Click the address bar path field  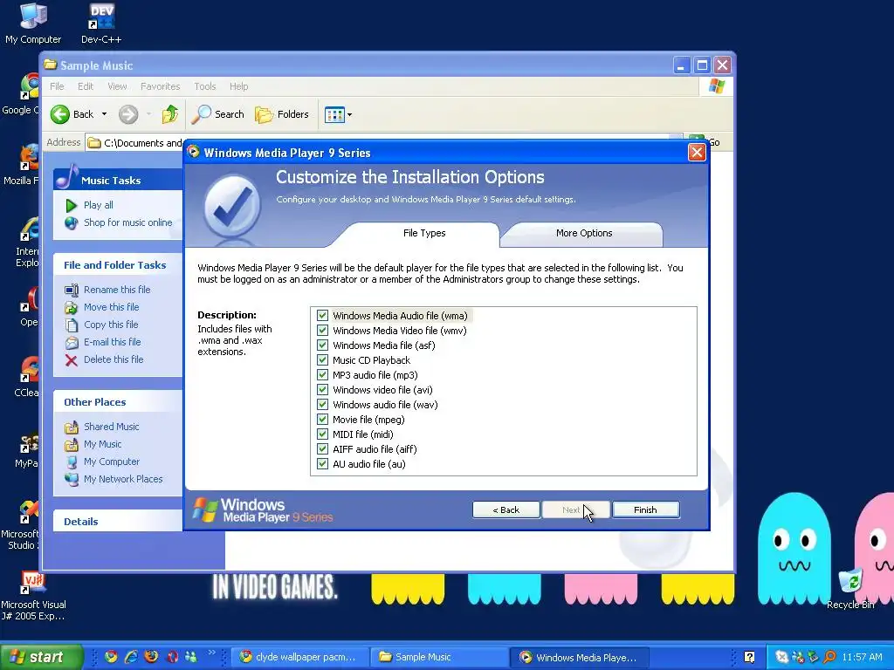coord(135,143)
